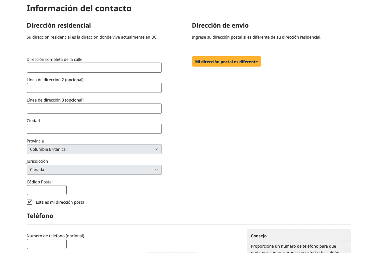This screenshot has width=379, height=253.
Task: Click the 'Dirección completa de la calle' label
Action: coord(54,60)
